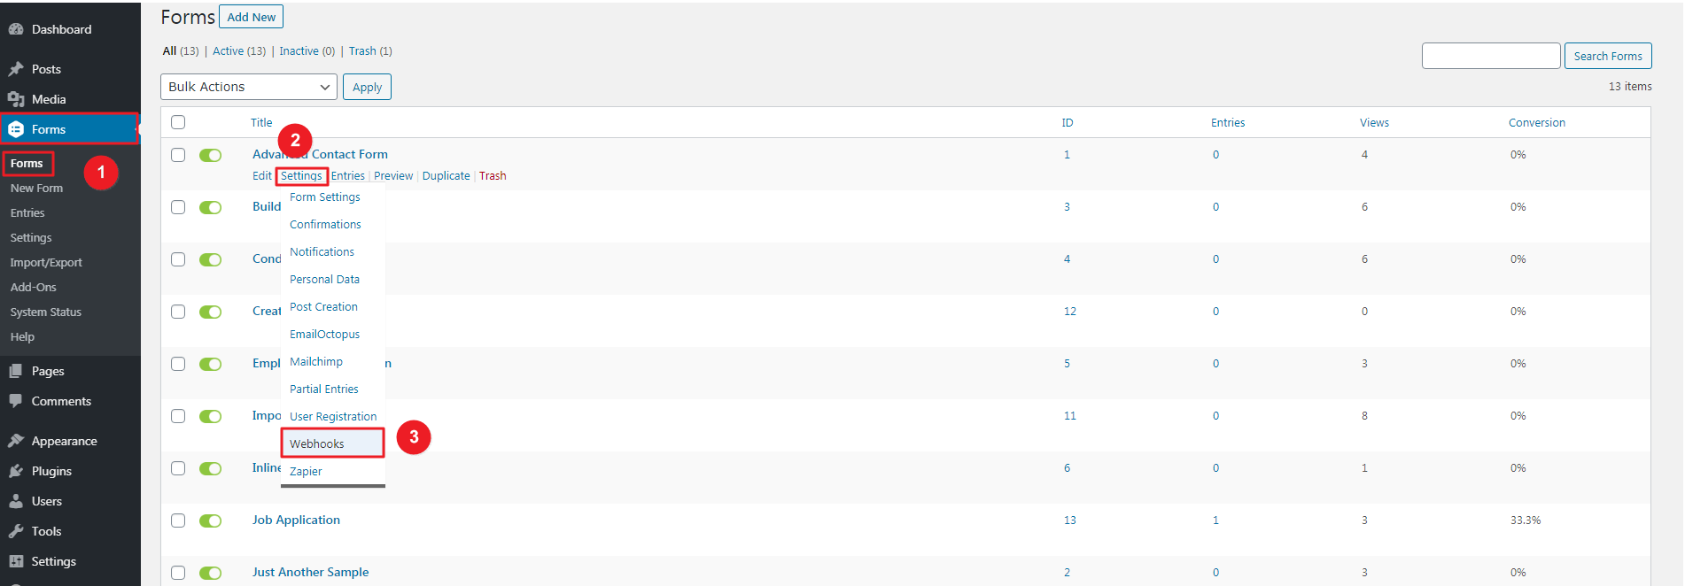Click the Tools wrench icon
Screen dimensions: 1685x586
pyautogui.click(x=16, y=531)
